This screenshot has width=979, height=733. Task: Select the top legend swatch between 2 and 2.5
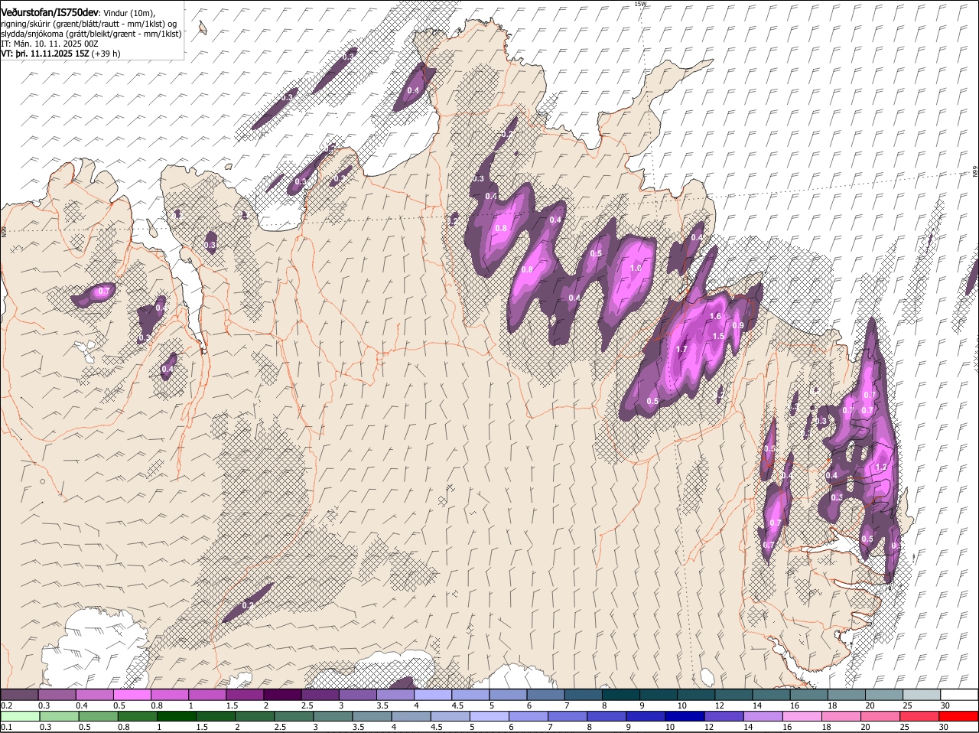click(282, 694)
